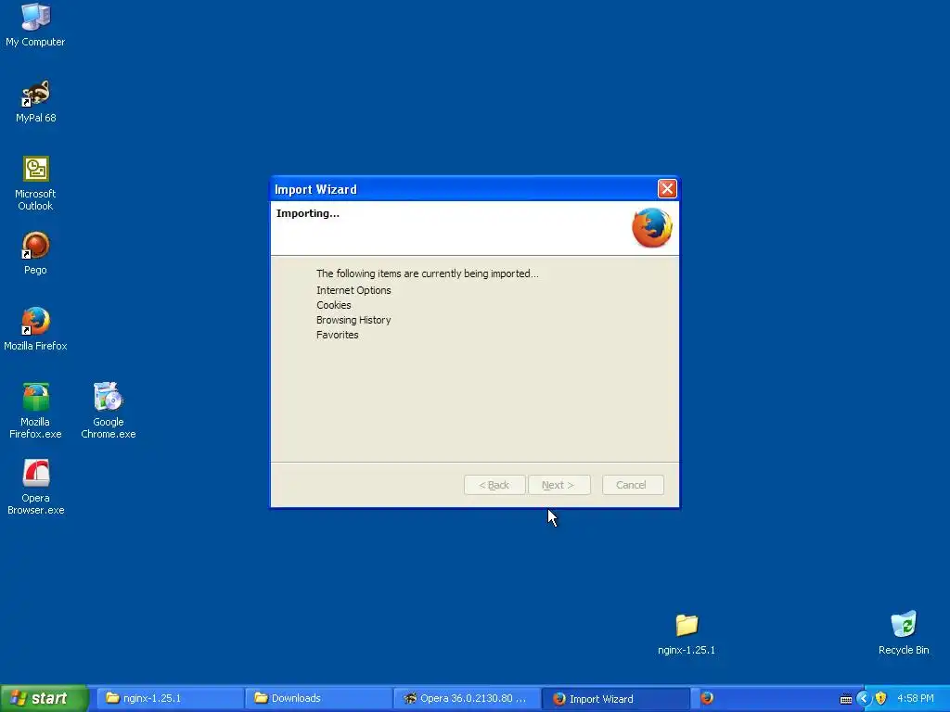Viewport: 950px width, 712px height.
Task: Click the Firefox logo in Import Wizard
Action: click(x=652, y=228)
